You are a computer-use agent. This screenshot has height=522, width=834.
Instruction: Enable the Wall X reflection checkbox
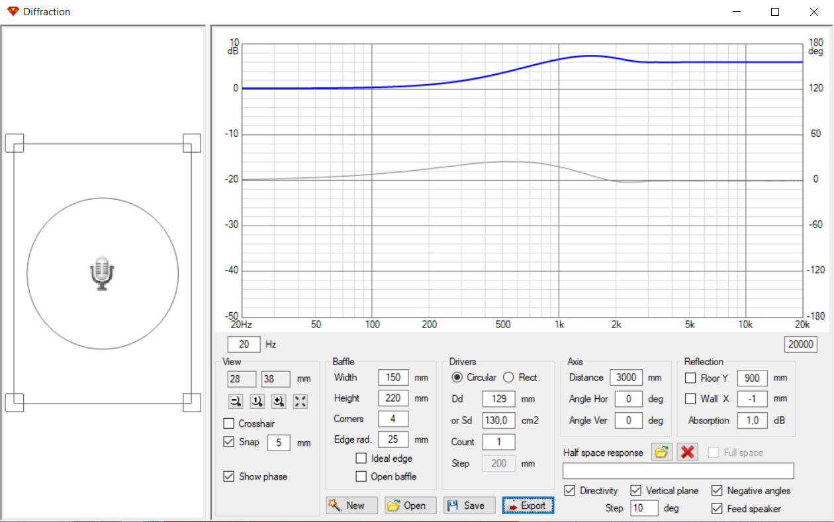pos(690,399)
